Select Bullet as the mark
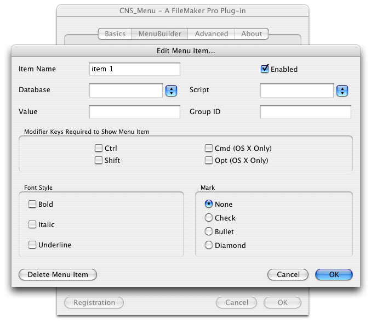Screen dimensions: 371x322 click(209, 231)
